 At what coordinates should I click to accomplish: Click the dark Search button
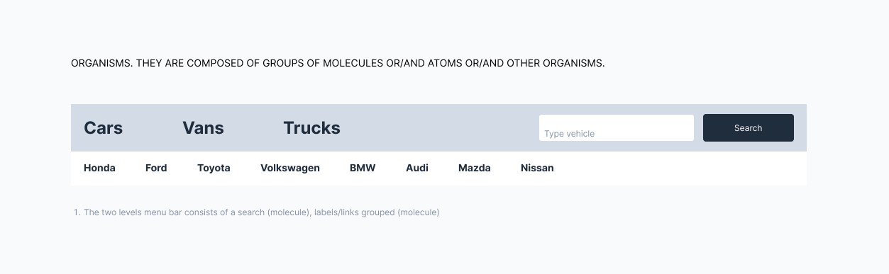[x=749, y=128]
